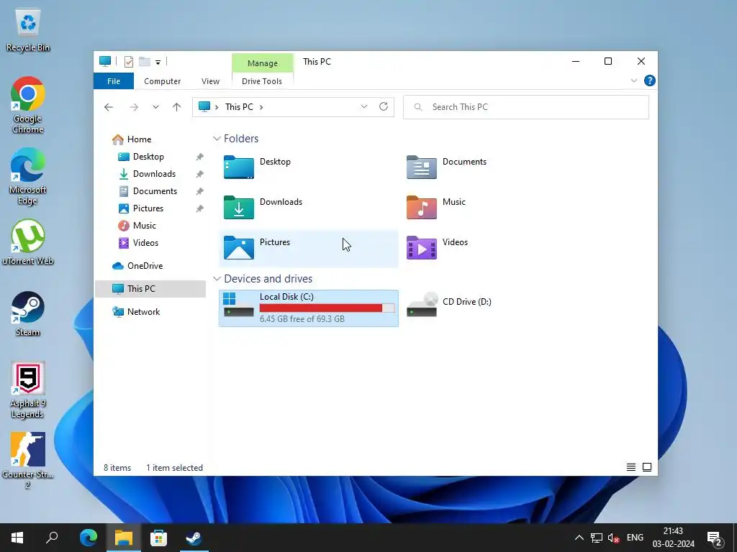
Task: Select the Music folder in Folders
Action: (491, 208)
